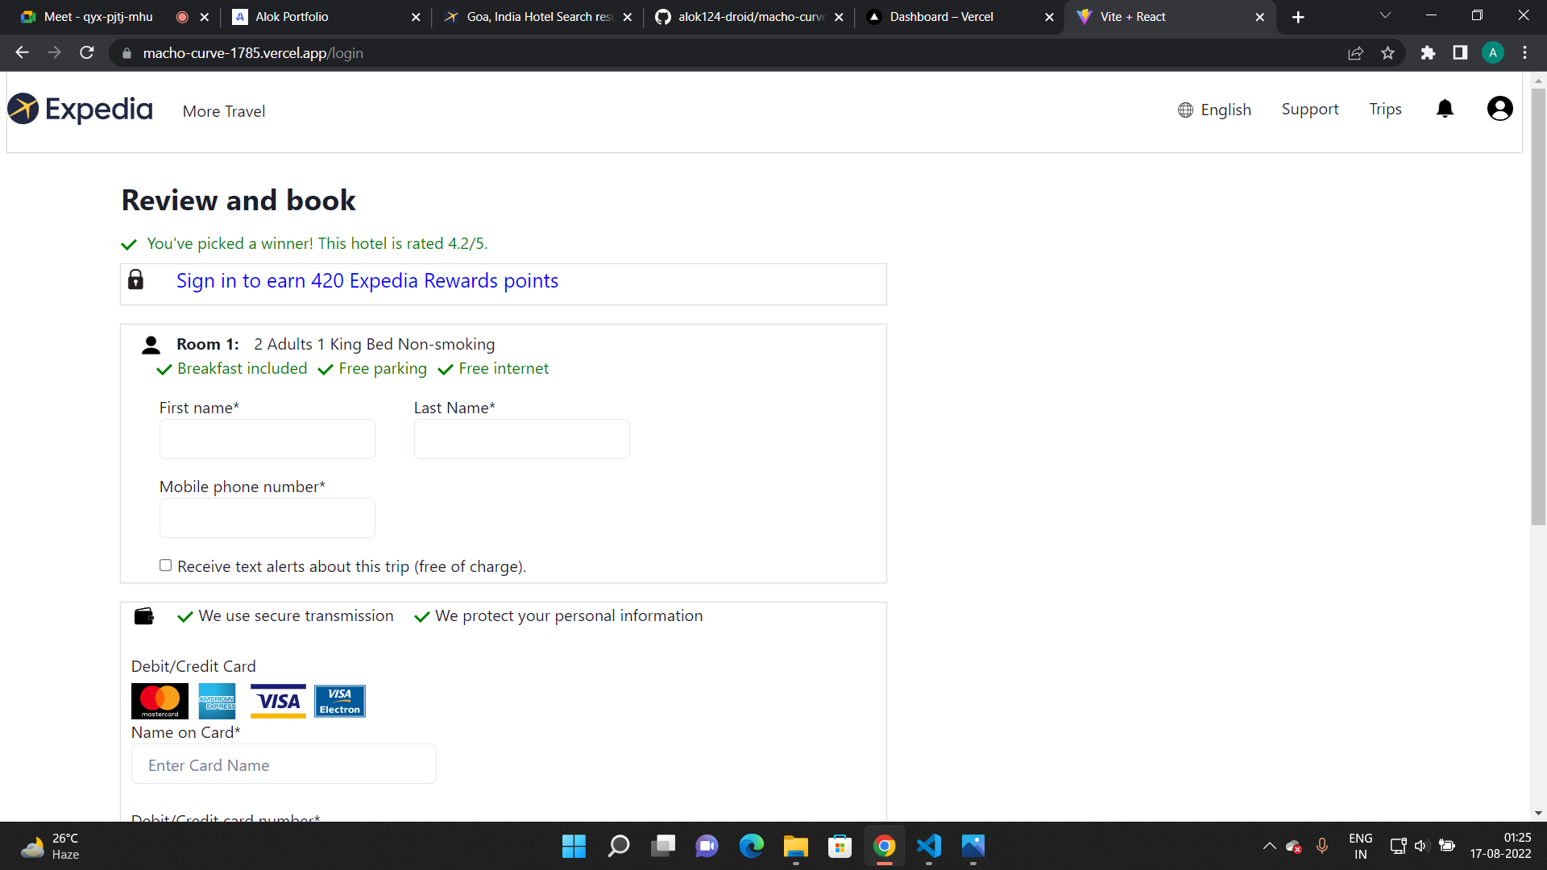Click the share page icon in the address bar
Viewport: 1547px width, 870px height.
pyautogui.click(x=1355, y=52)
